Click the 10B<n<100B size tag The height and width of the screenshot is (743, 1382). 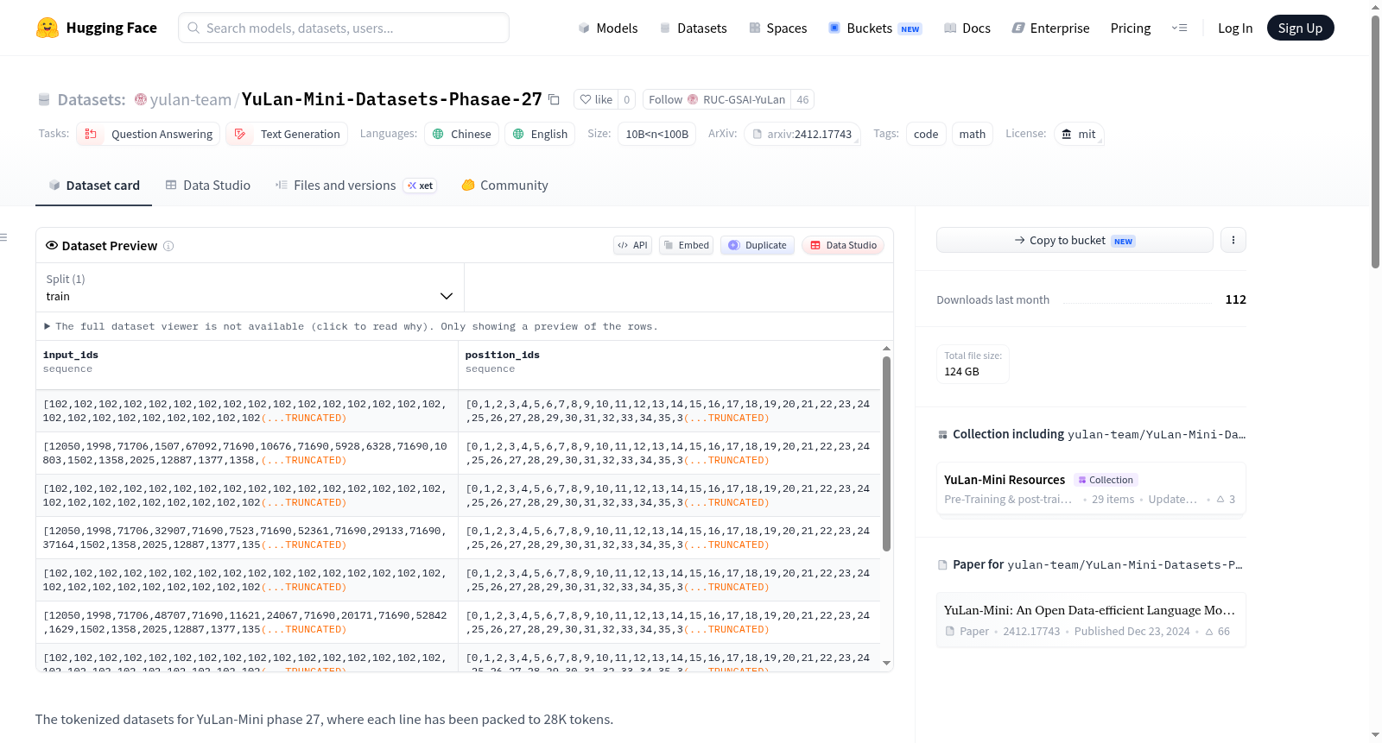click(656, 134)
